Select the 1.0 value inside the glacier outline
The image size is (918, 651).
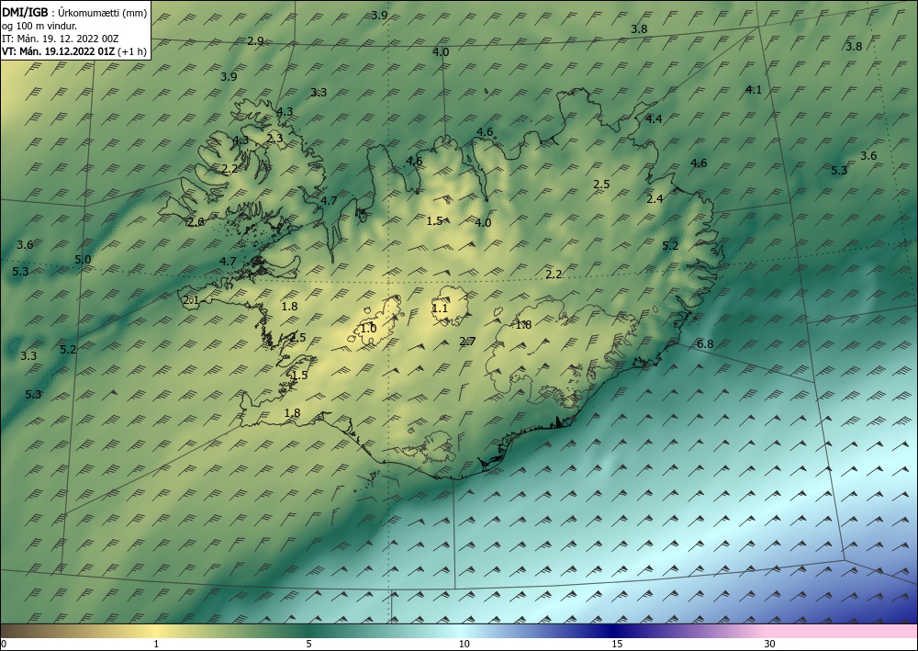pyautogui.click(x=368, y=329)
